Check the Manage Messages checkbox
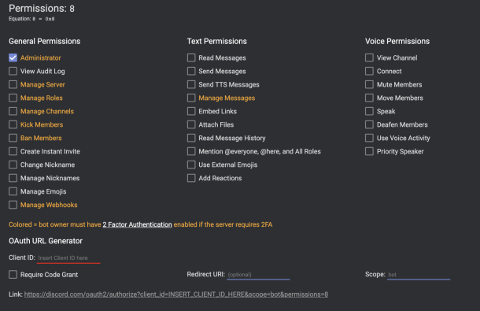 pos(191,98)
